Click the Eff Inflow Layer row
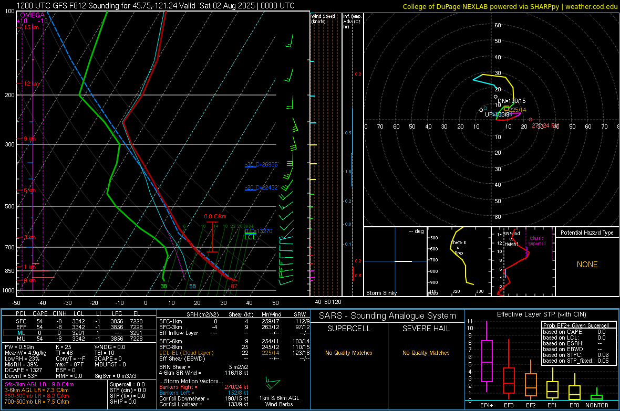The width and height of the screenshot is (620, 411). coord(234,333)
